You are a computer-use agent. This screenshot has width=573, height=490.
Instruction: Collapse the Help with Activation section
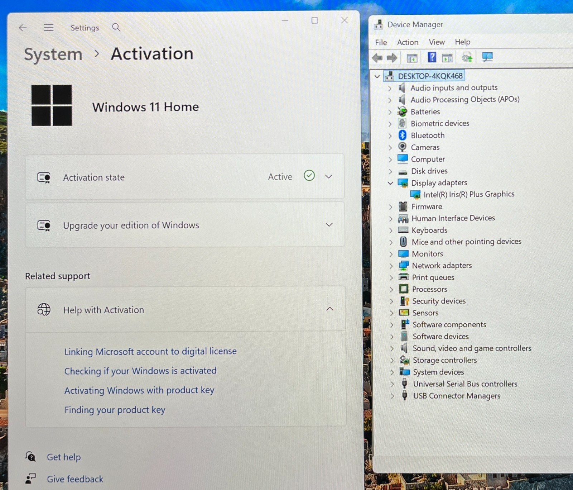click(x=330, y=309)
